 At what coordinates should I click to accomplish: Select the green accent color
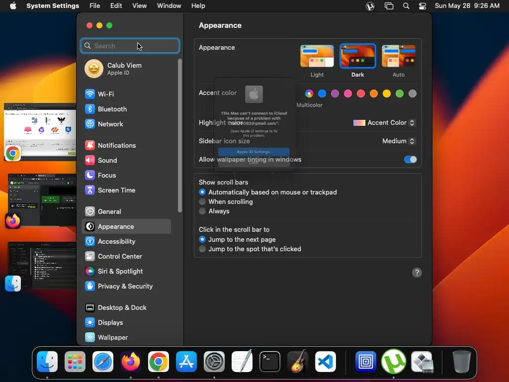coord(400,94)
